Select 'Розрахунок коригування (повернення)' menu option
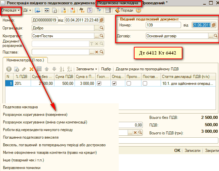Viewport: 219px width, 171px height. coord(35,115)
